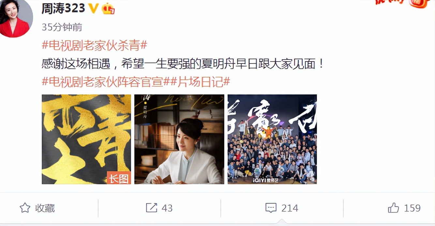Click the comment count 214

click(x=290, y=208)
